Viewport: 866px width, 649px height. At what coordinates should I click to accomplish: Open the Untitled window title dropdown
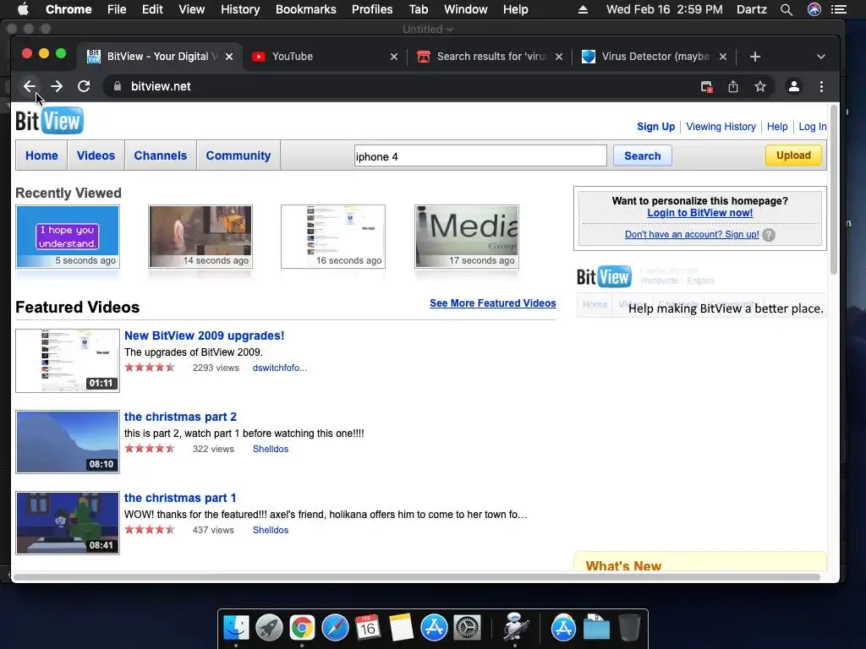[428, 30]
